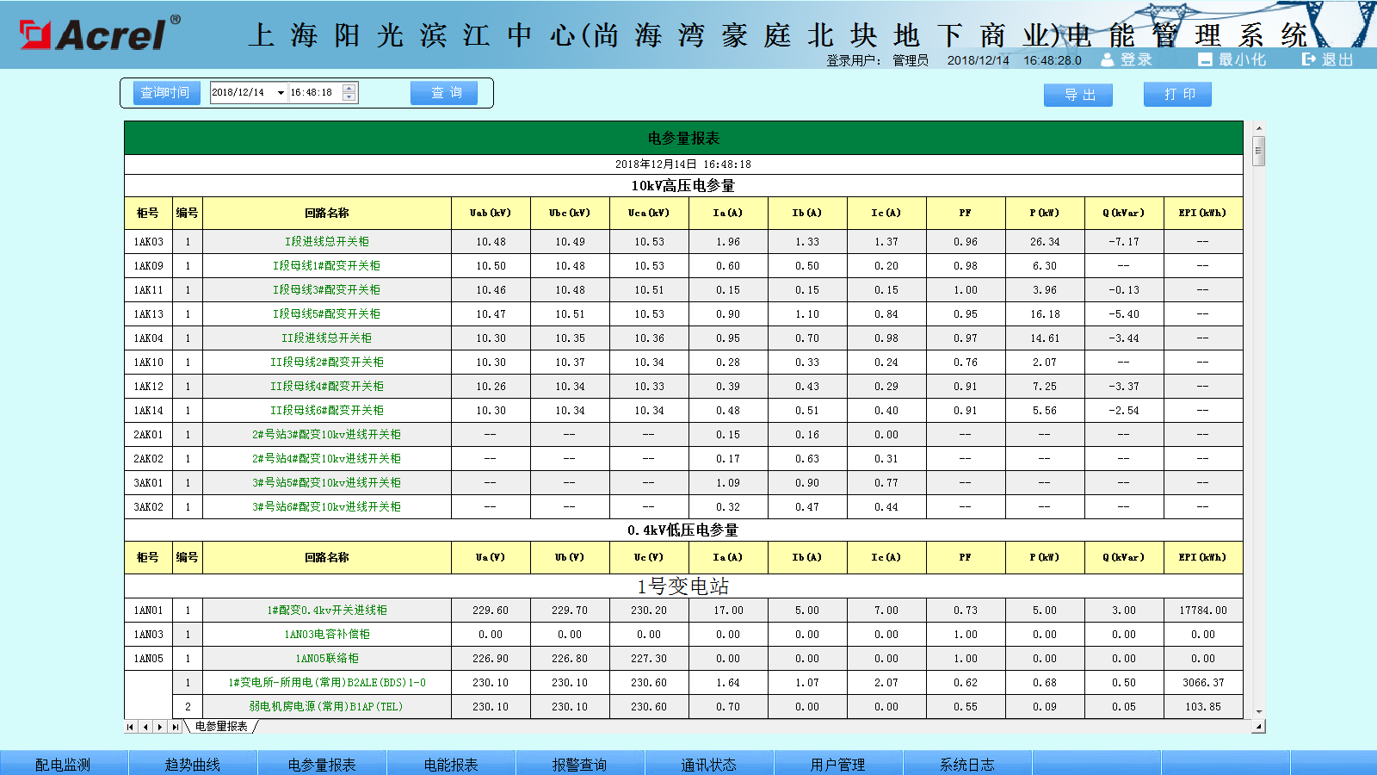The width and height of the screenshot is (1377, 775).
Task: Click circuit name I段母线3#配变开关柜
Action: pyautogui.click(x=327, y=290)
